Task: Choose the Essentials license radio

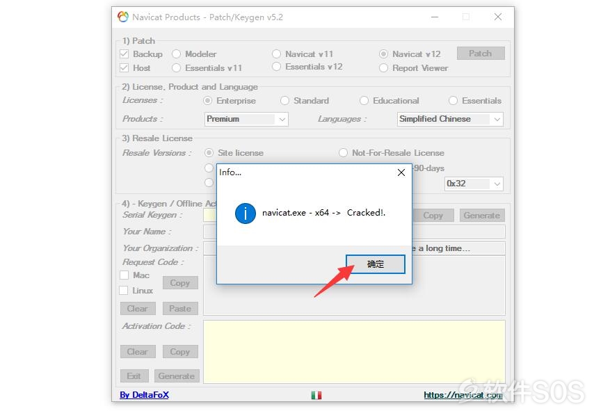Action: point(453,101)
